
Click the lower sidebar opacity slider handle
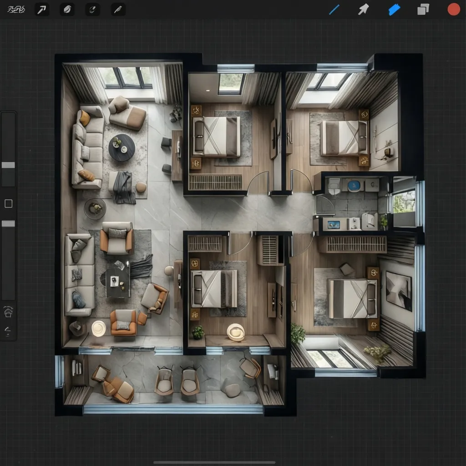click(8, 223)
